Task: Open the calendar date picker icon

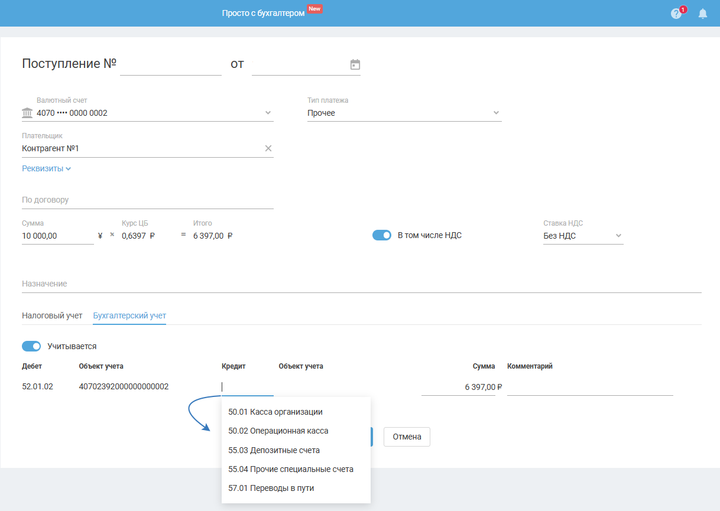Action: click(355, 64)
